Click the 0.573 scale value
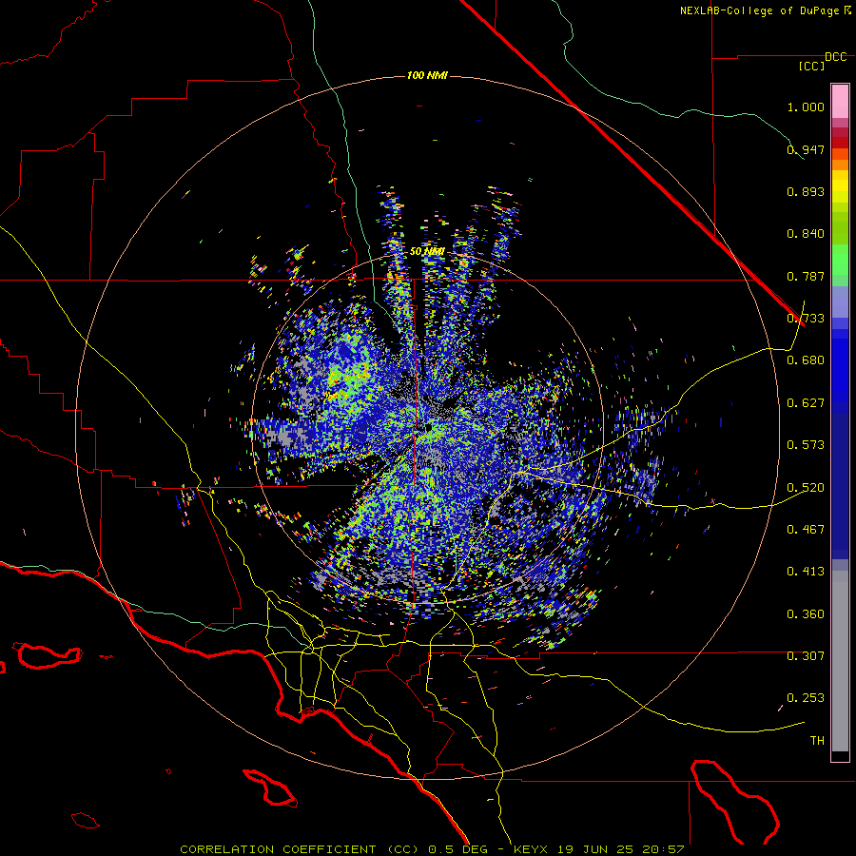The height and width of the screenshot is (856, 856). coord(806,445)
